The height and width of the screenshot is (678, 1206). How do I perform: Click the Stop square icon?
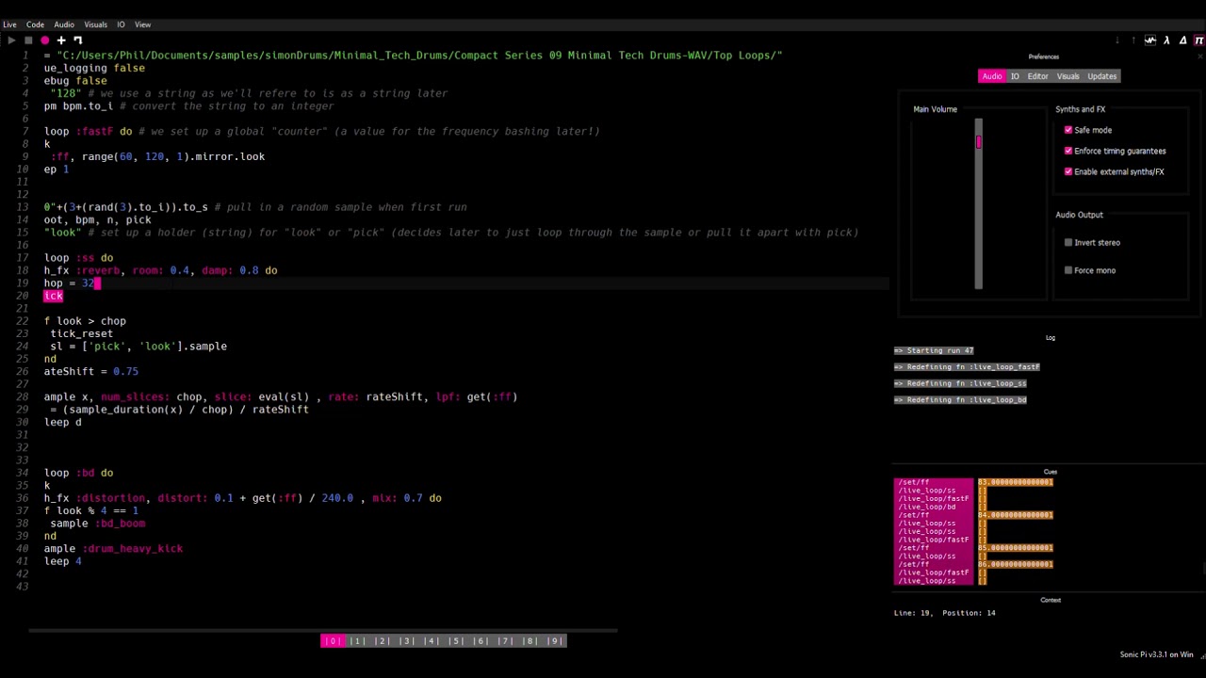click(28, 40)
